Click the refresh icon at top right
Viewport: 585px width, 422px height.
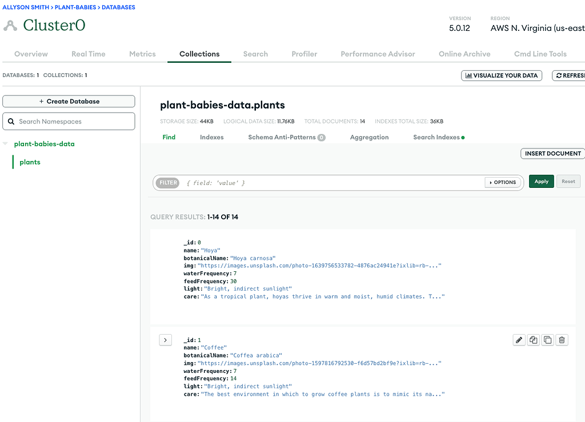(x=558, y=75)
